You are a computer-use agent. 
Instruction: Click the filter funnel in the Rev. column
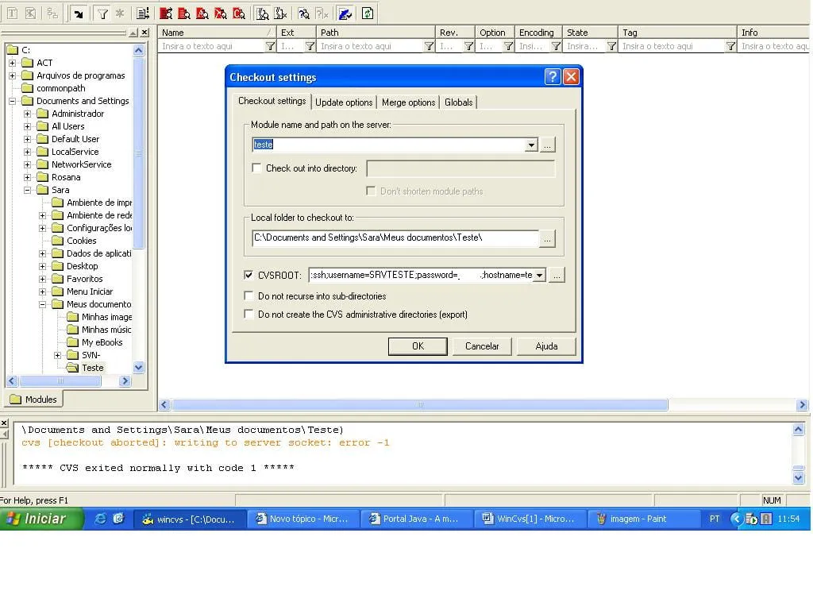click(x=468, y=46)
